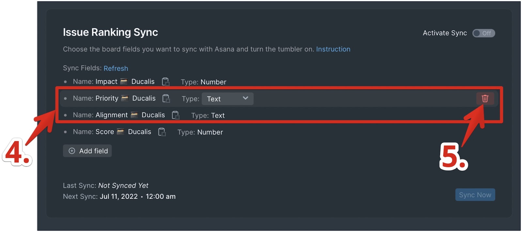522x232 pixels.
Task: Select the Alignment field name
Action: click(112, 115)
